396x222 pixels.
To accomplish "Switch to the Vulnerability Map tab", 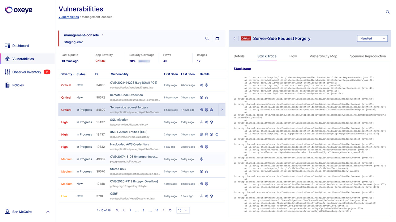I will [323, 56].
